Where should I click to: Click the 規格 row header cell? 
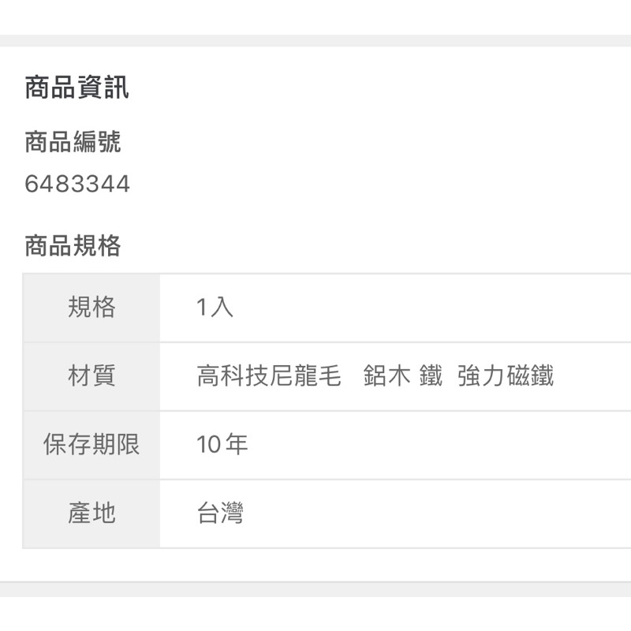click(91, 308)
